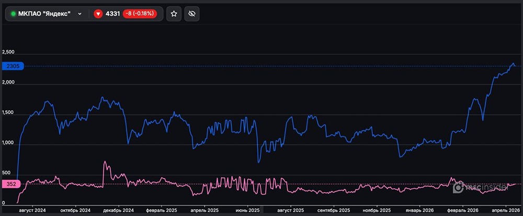523x216 pixels.
Task: Select the август 2025 date label
Action: 291,210
